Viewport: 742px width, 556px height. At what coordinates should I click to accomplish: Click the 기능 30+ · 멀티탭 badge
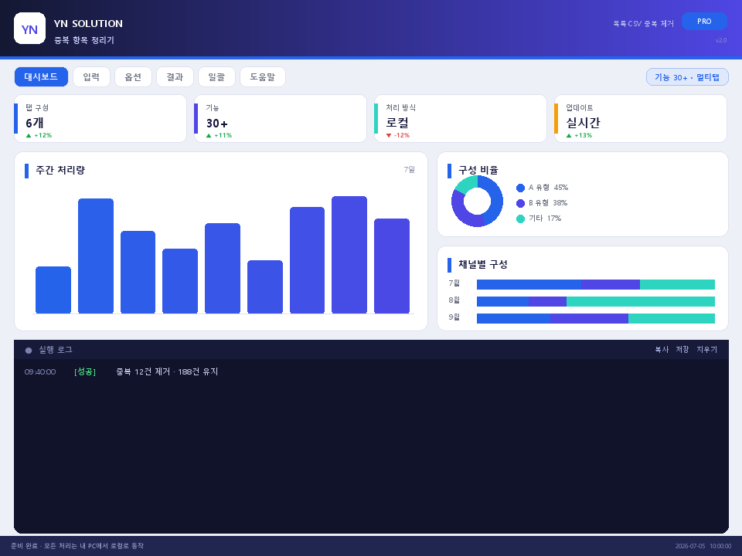pyautogui.click(x=687, y=77)
